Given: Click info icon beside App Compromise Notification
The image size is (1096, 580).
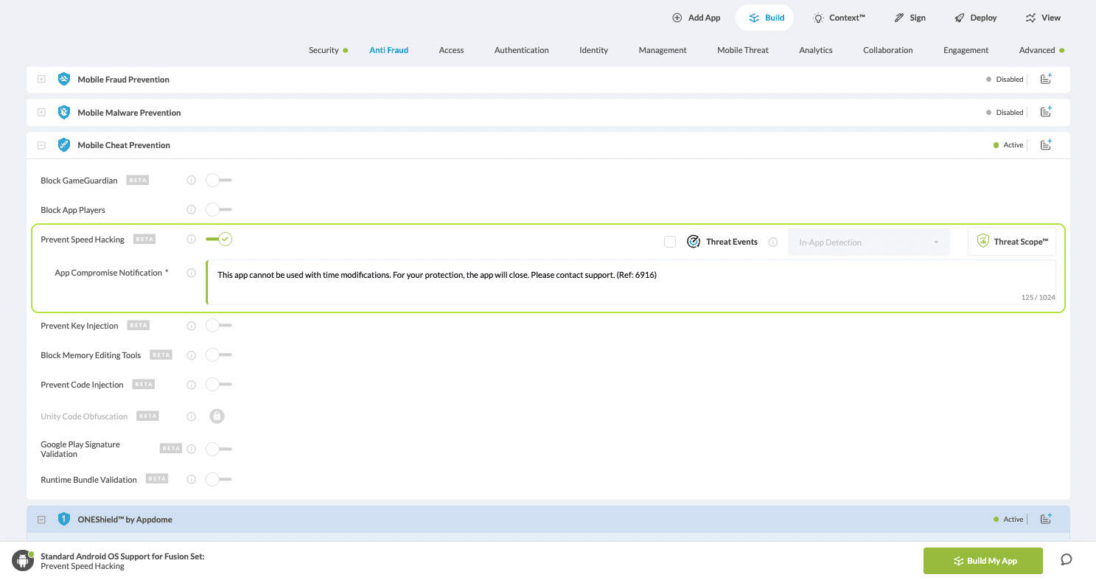Looking at the screenshot, I should [x=192, y=273].
